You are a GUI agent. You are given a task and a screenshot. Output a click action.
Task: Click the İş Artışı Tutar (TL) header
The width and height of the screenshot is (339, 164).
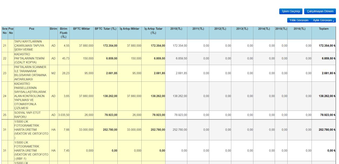point(153,31)
